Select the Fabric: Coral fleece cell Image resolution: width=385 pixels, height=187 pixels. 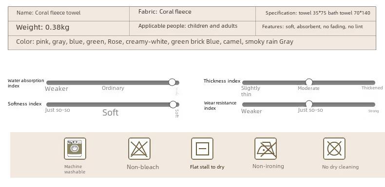[192, 14]
